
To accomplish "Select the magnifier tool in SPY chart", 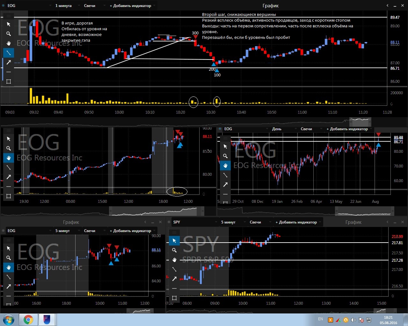I will point(174,250).
